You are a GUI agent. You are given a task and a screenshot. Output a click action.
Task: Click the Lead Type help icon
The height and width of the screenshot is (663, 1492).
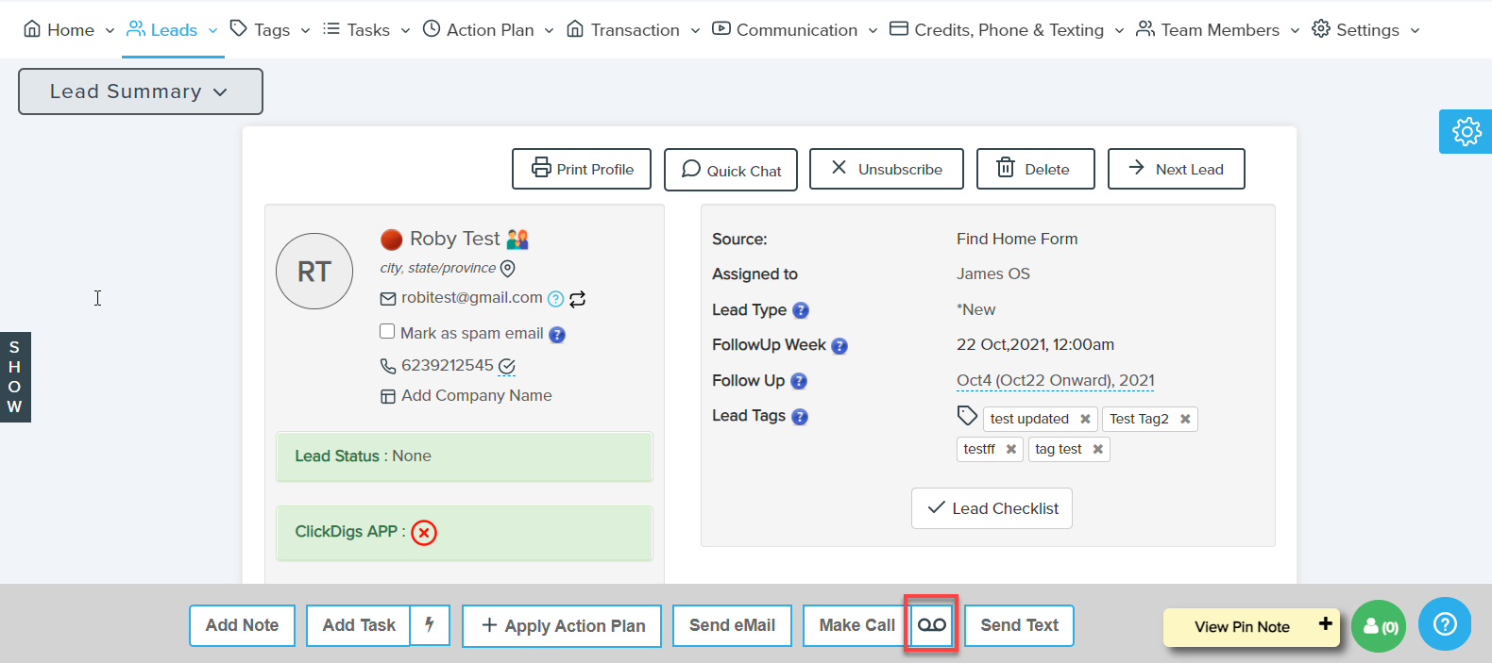(801, 310)
